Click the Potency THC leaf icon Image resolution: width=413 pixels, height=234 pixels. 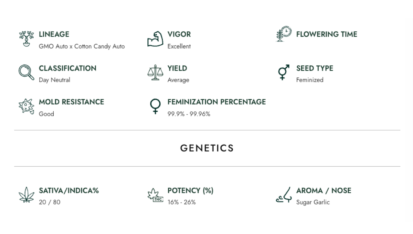click(155, 195)
